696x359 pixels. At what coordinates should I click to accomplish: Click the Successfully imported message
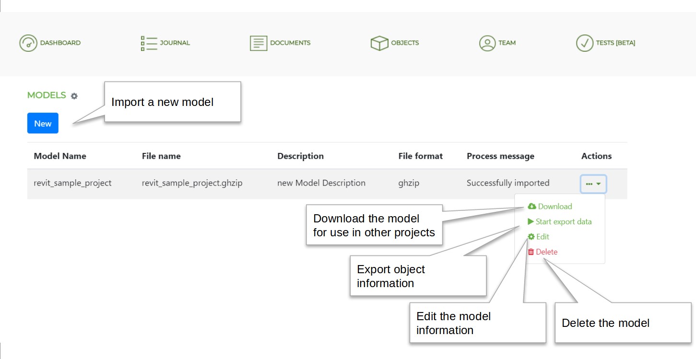pos(508,183)
